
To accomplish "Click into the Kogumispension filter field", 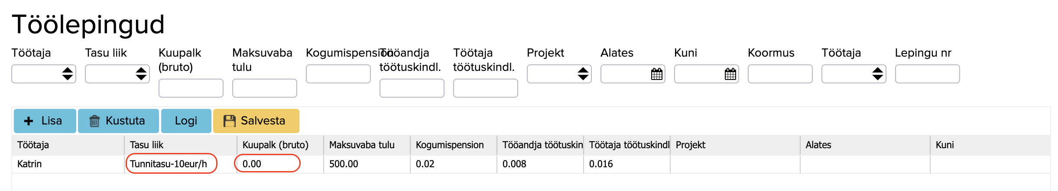I will tap(338, 74).
